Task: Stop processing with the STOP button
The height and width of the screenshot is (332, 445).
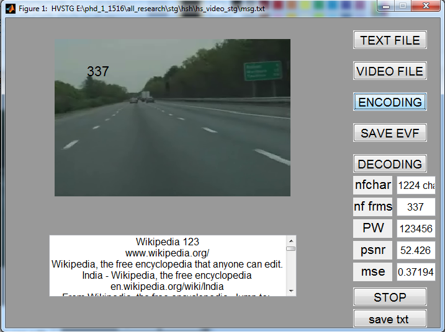Action: click(x=390, y=297)
